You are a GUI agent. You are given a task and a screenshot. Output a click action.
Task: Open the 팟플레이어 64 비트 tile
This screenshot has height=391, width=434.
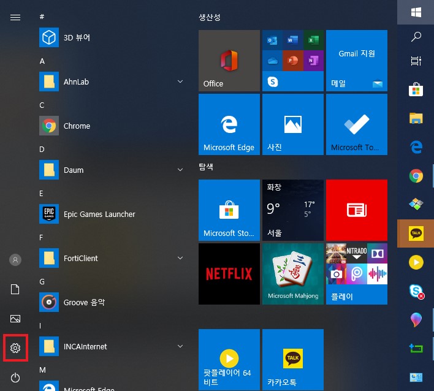[229, 360]
